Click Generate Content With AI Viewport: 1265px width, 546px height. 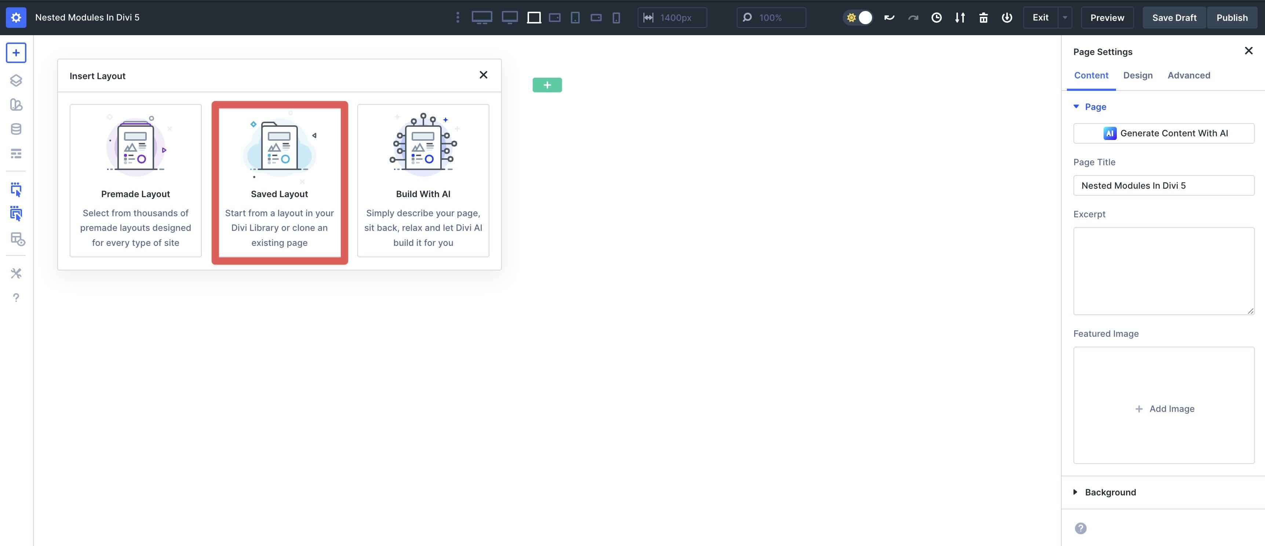coord(1164,133)
